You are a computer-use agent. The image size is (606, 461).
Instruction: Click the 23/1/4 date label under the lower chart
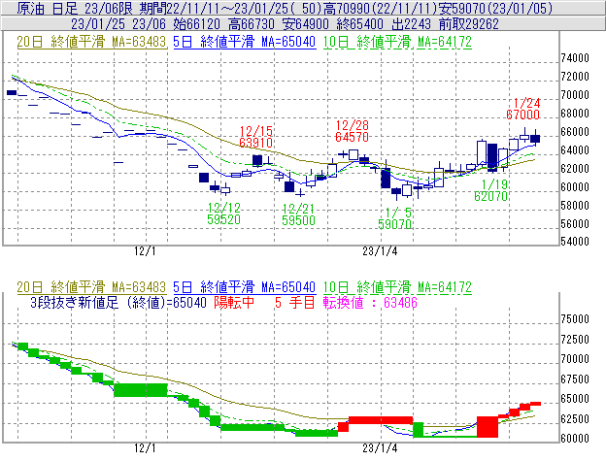[380, 448]
